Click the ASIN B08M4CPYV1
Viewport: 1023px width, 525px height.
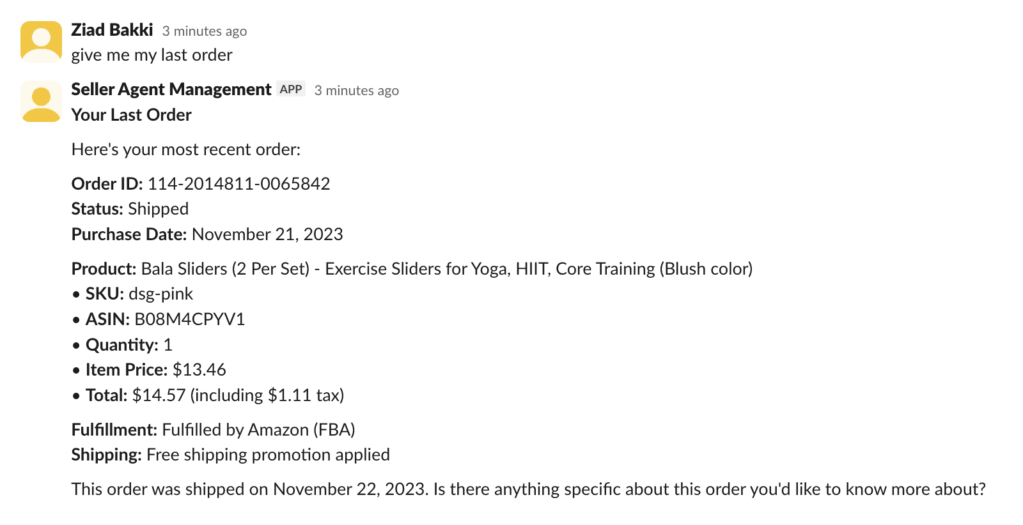coord(189,319)
